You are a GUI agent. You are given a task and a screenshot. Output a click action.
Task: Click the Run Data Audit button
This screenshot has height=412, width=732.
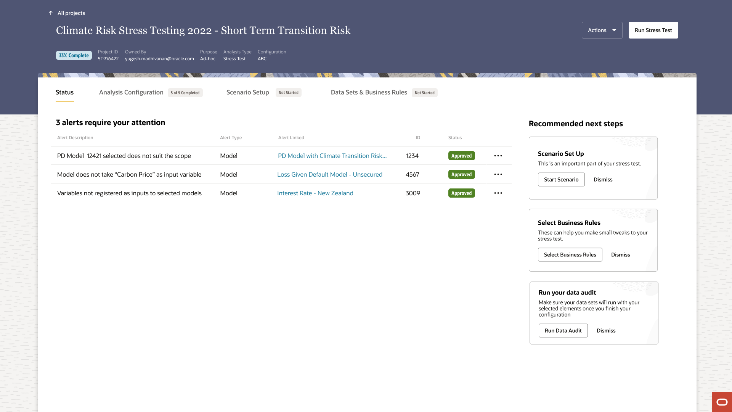[563, 331]
